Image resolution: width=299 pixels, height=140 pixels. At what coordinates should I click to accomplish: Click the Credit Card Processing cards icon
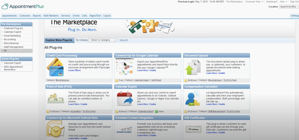coord(55,67)
